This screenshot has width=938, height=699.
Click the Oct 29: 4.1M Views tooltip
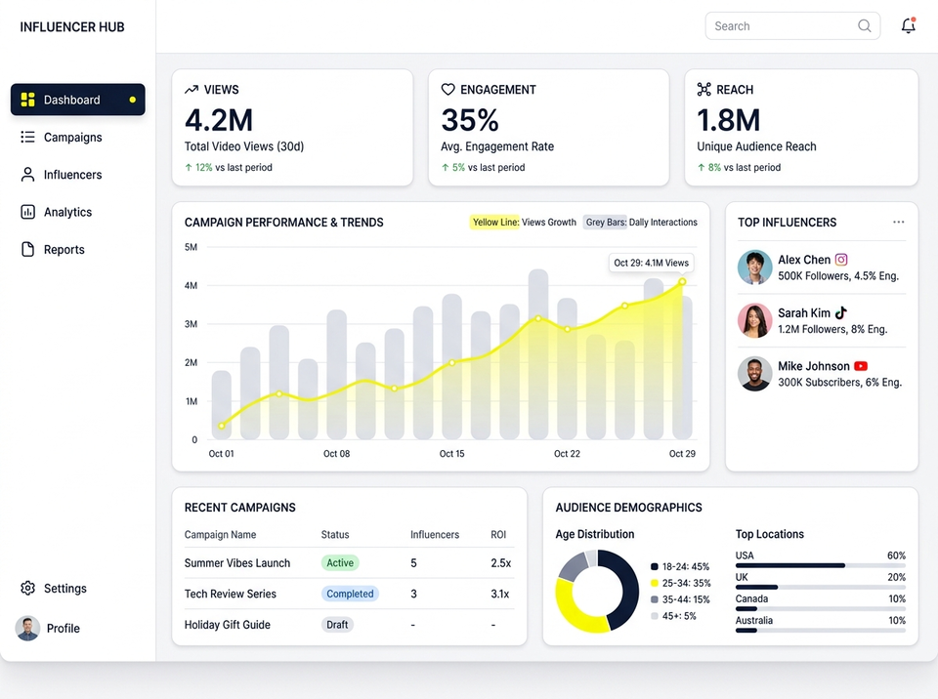(x=651, y=263)
